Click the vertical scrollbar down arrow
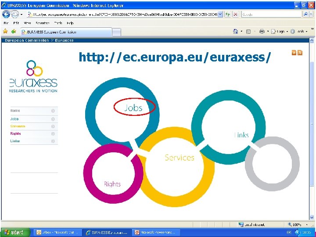Image resolution: width=316 pixels, height=237 pixels. tap(312, 217)
